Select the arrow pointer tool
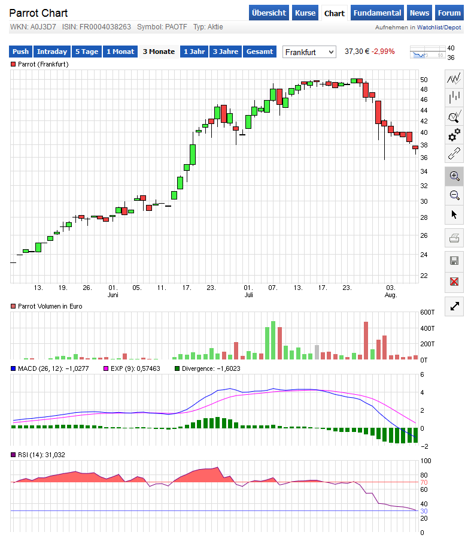 [x=454, y=214]
